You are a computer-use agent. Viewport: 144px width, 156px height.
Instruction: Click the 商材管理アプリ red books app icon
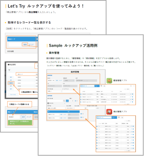click(x=109, y=112)
